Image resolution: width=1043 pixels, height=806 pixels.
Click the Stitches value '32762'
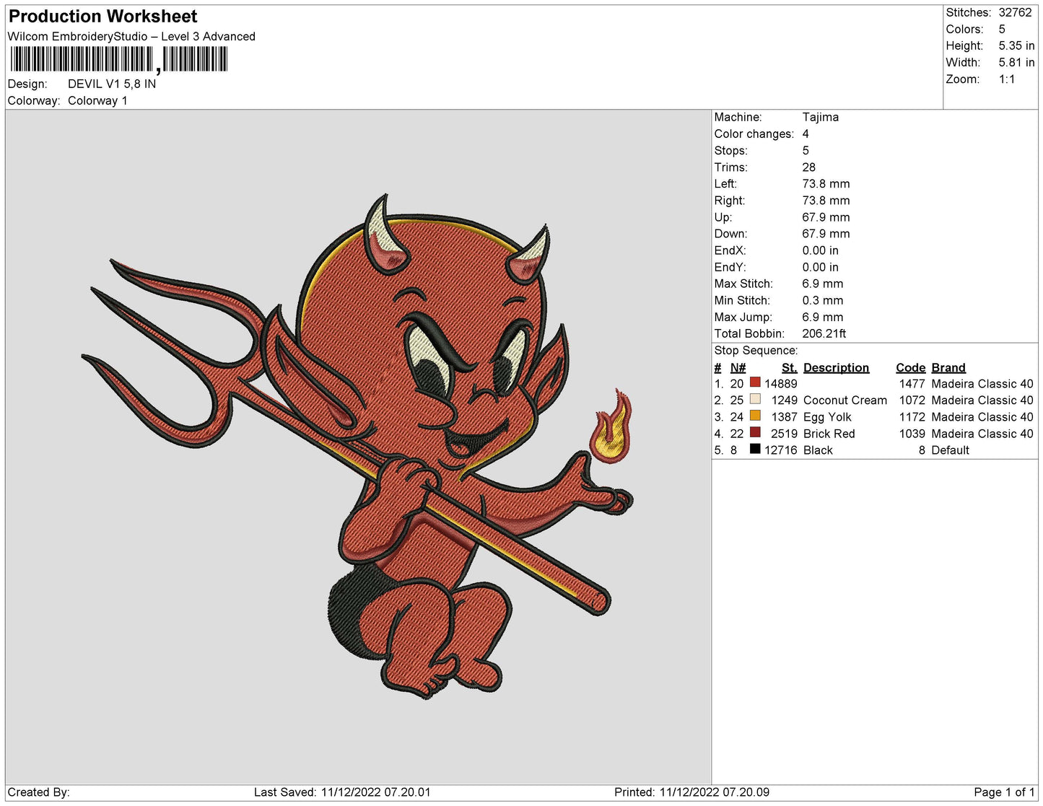[x=1015, y=12]
